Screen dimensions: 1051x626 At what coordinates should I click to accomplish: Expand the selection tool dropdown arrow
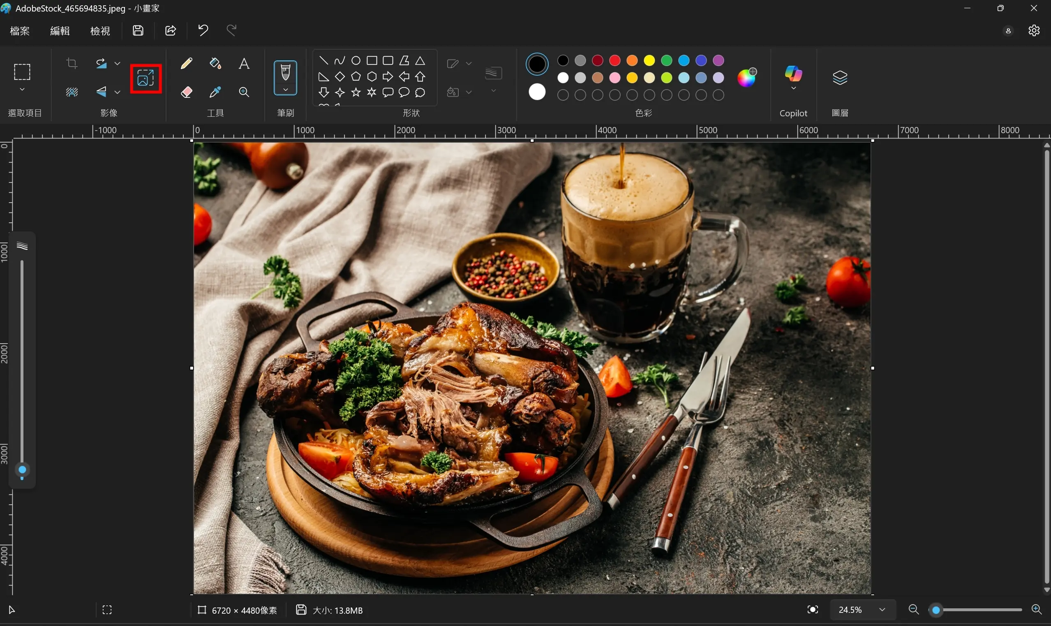22,90
